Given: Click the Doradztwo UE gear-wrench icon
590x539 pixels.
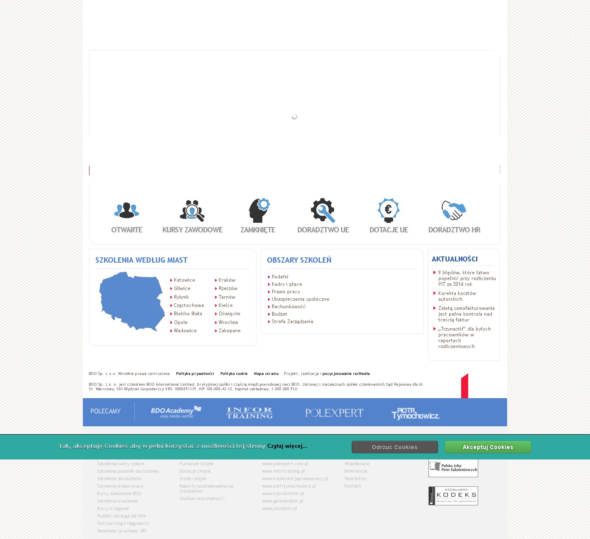Looking at the screenshot, I should pos(323,210).
